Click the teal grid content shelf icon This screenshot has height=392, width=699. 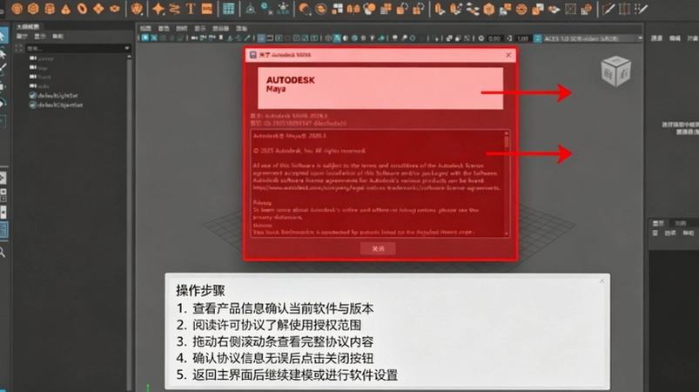click(228, 9)
